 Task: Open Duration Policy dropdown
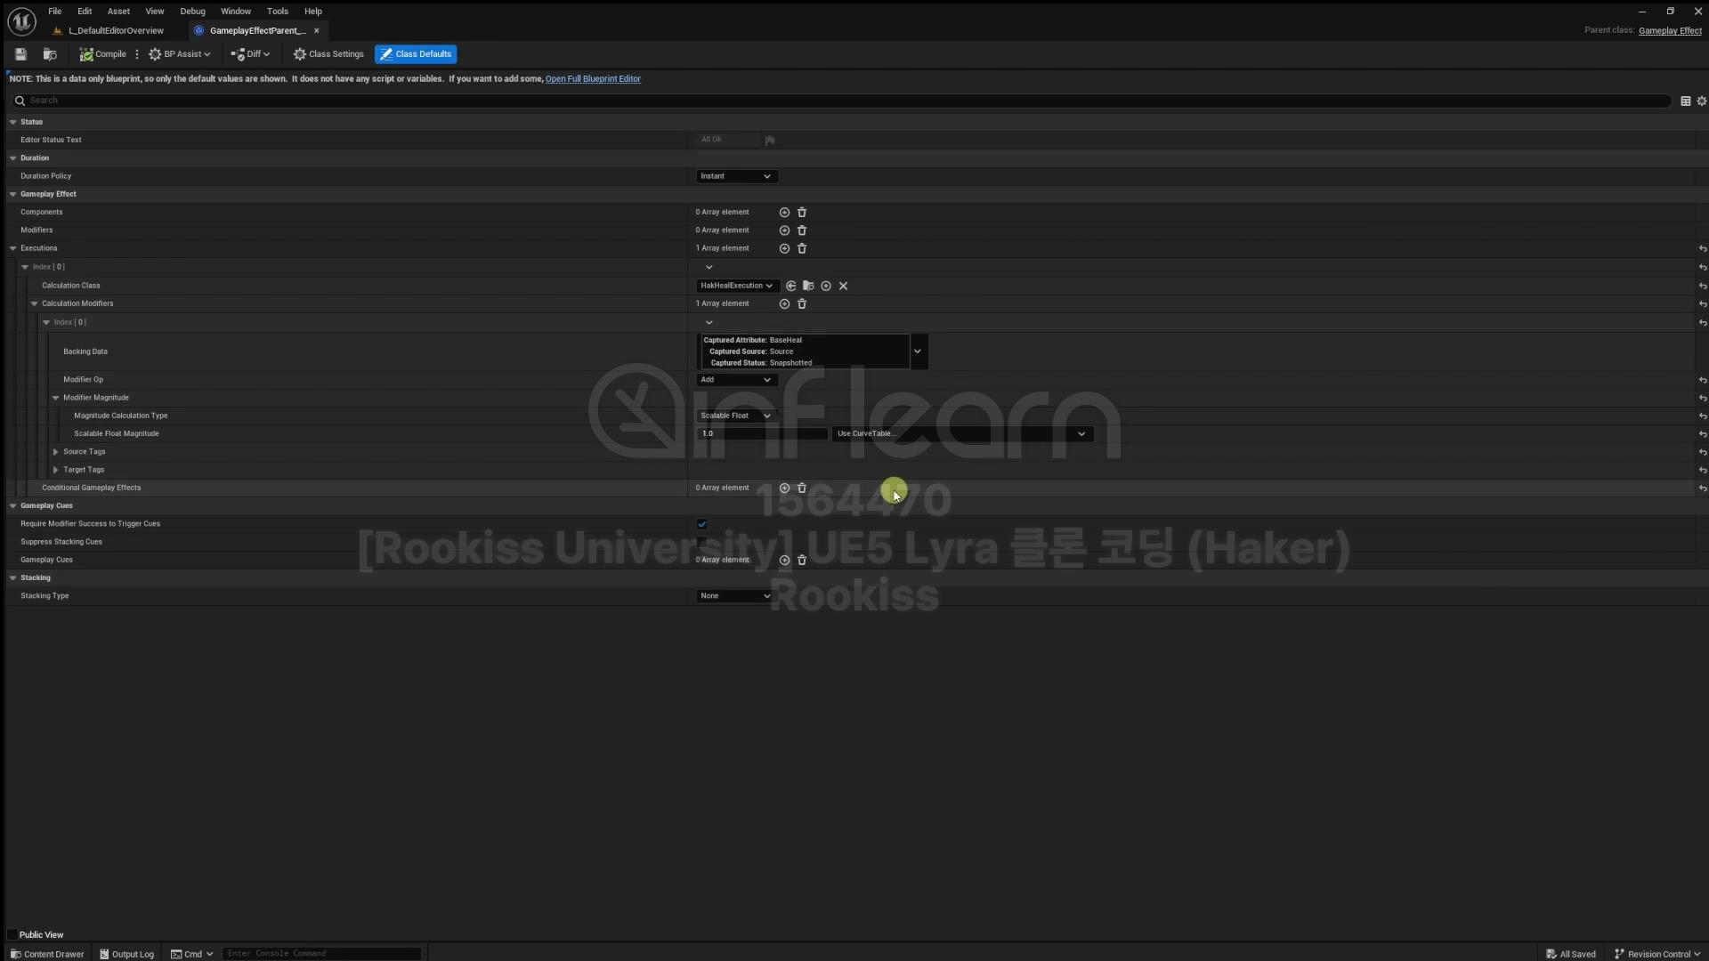(x=736, y=176)
